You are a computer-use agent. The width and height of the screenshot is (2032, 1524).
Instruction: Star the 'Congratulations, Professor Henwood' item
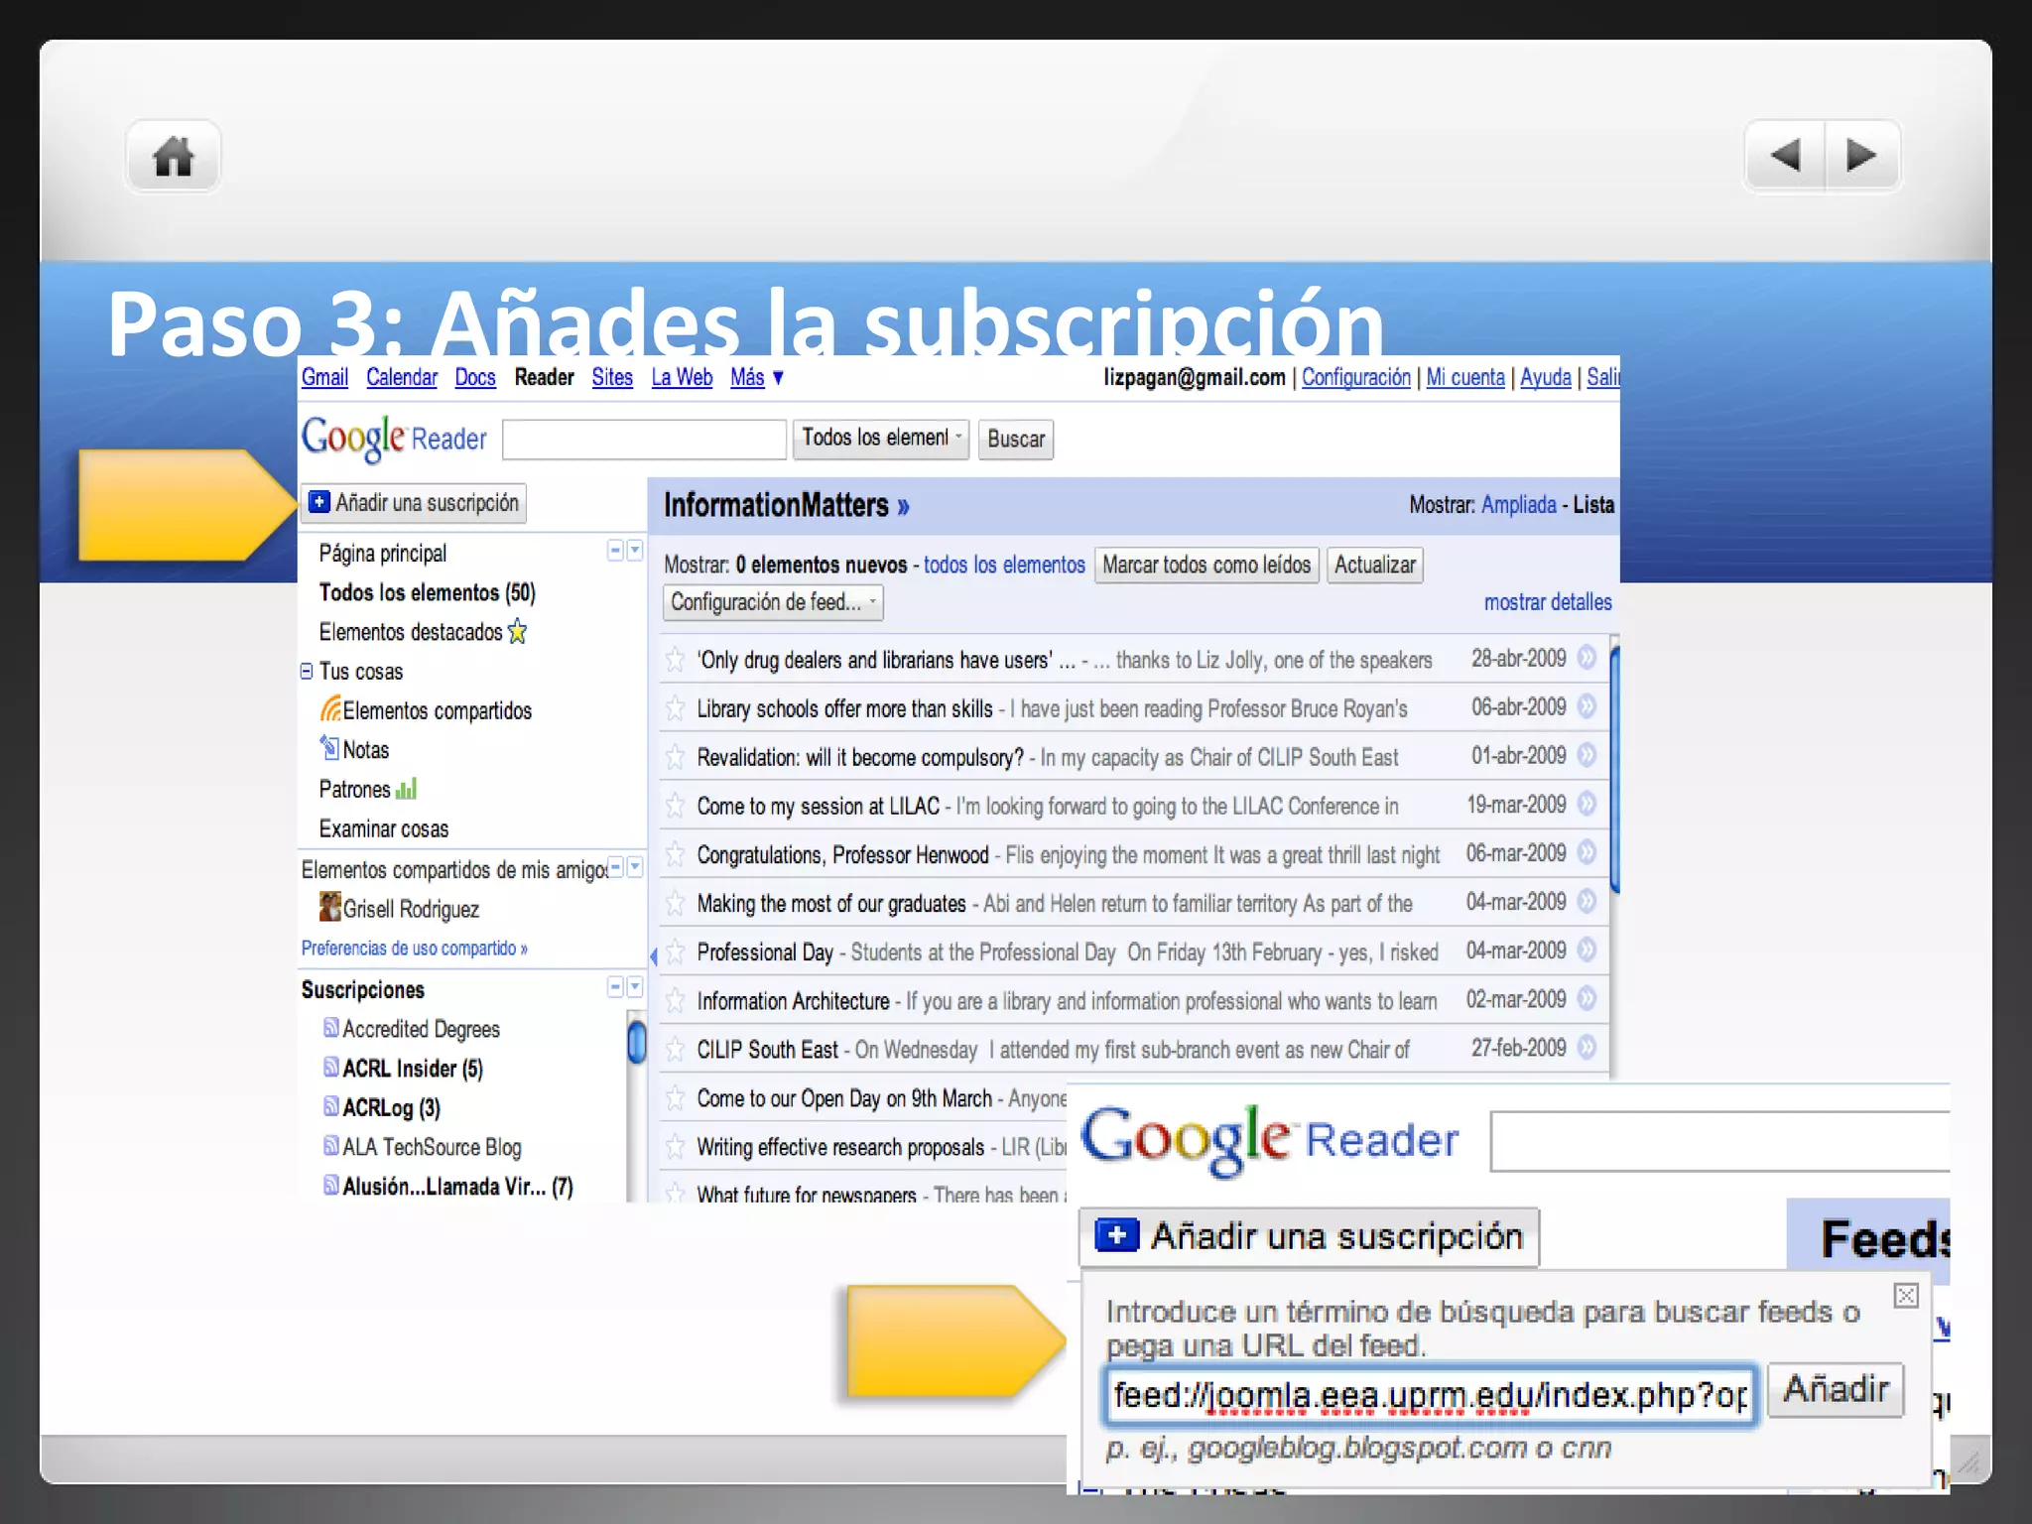click(675, 854)
